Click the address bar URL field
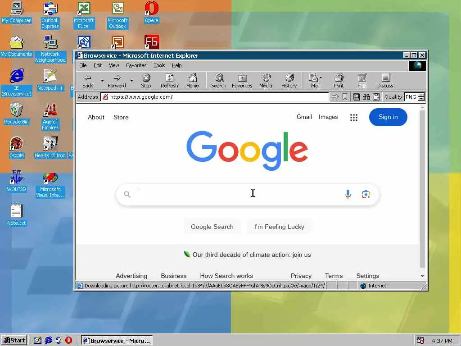 pyautogui.click(x=215, y=97)
